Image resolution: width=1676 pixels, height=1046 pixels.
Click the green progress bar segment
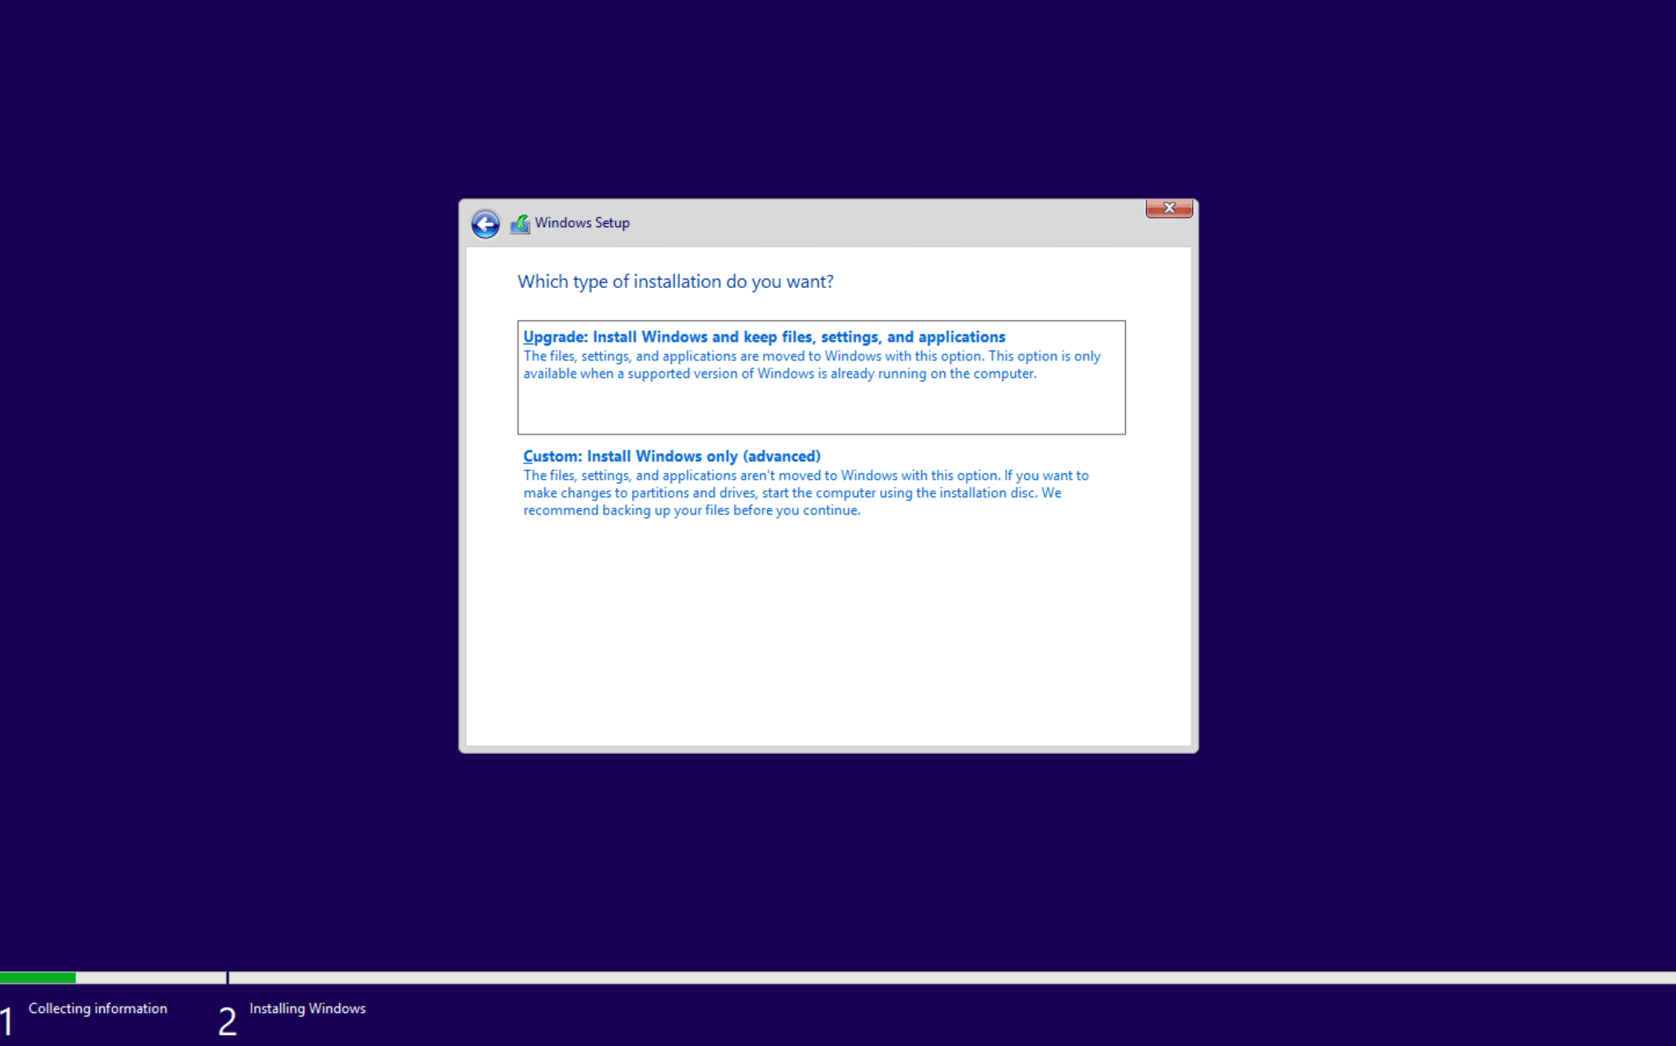37,978
